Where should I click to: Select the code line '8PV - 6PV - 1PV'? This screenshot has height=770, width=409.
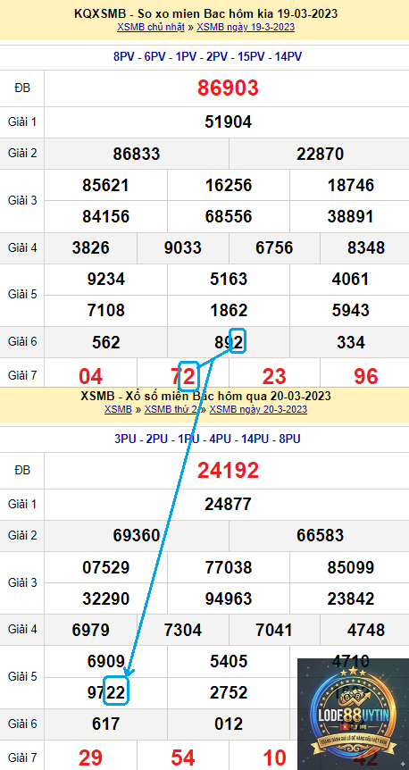tap(207, 57)
